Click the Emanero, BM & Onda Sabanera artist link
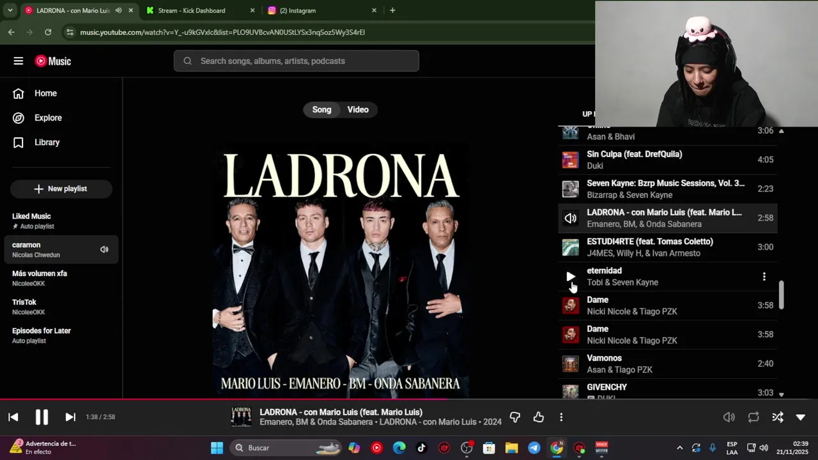 click(316, 422)
